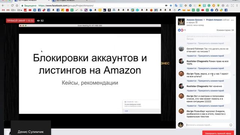Pin Gerard Fishman's comment via Прикрепить комментарий
Viewport: 240px width, 135px height.
(211, 56)
